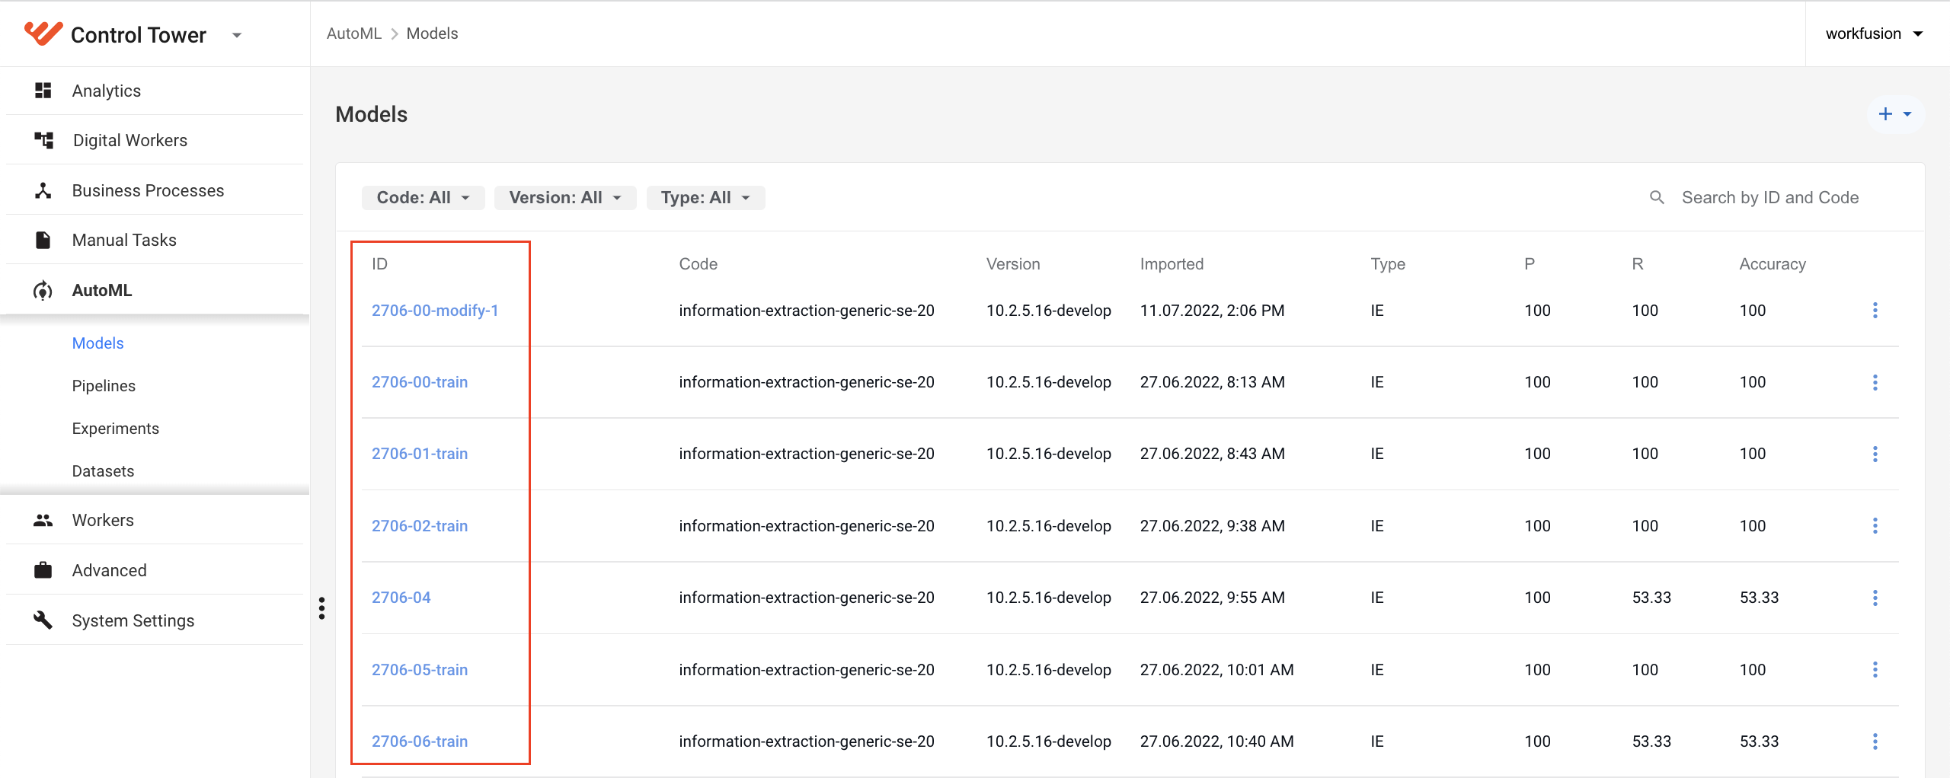Screen dimensions: 1950x778
Task: Click the P column header
Action: 1530,264
